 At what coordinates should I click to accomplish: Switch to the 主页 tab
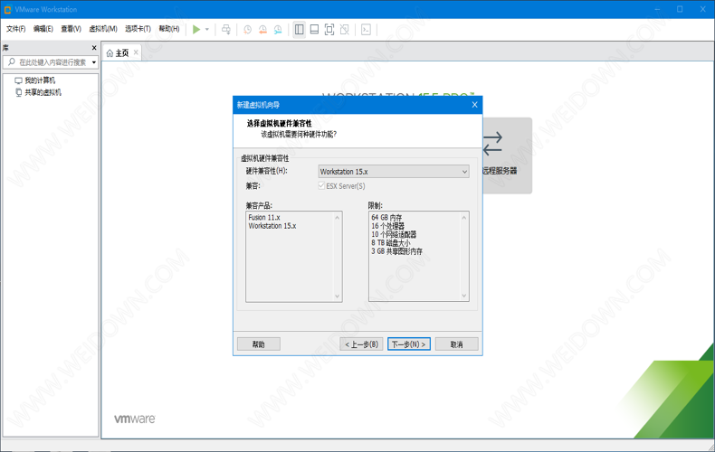click(x=122, y=52)
